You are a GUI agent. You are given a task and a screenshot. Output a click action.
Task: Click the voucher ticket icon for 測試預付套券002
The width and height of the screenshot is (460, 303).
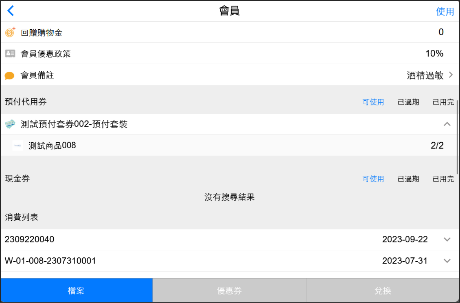(x=10, y=124)
